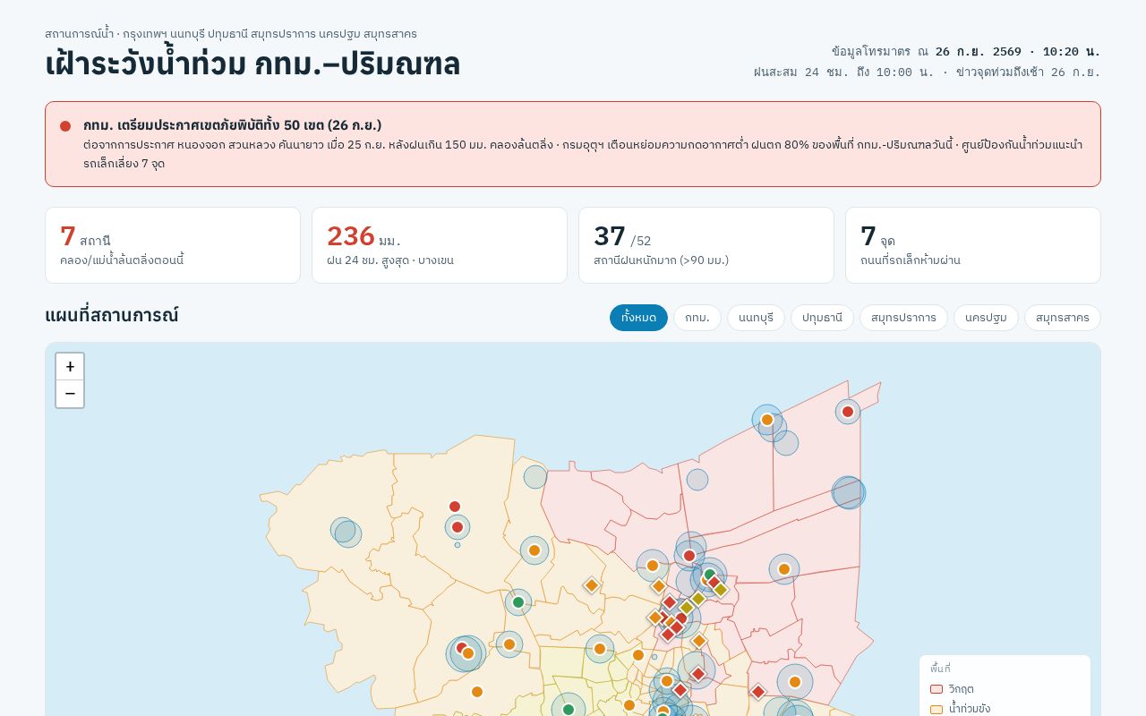The image size is (1146, 716).
Task: Click the westernmost green station marker
Action: tap(518, 602)
